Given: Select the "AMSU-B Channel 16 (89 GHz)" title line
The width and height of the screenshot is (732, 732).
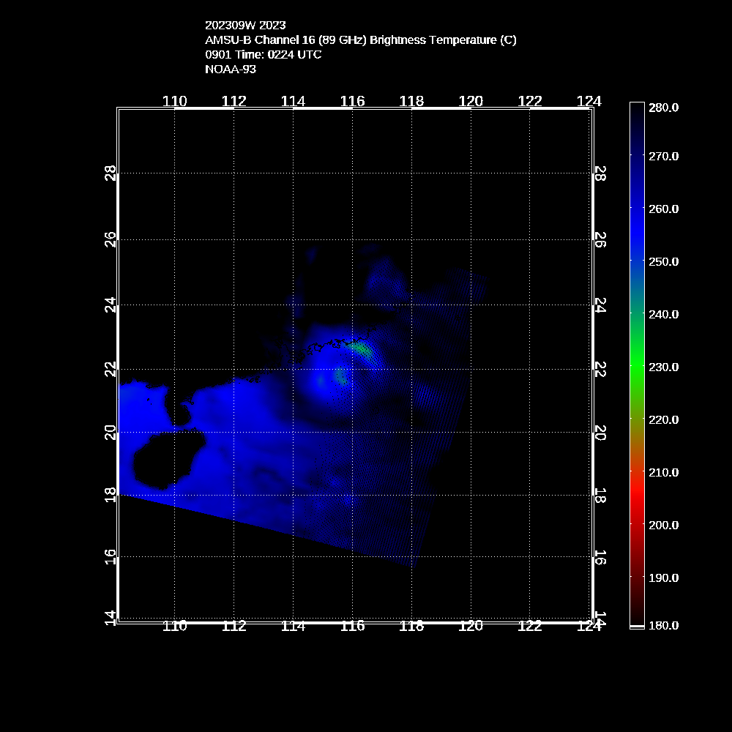Looking at the screenshot, I should (x=360, y=40).
